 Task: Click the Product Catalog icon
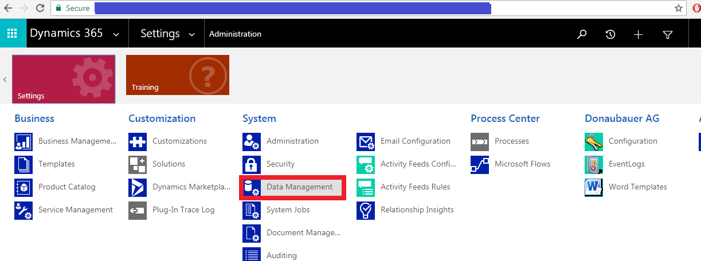(x=24, y=187)
